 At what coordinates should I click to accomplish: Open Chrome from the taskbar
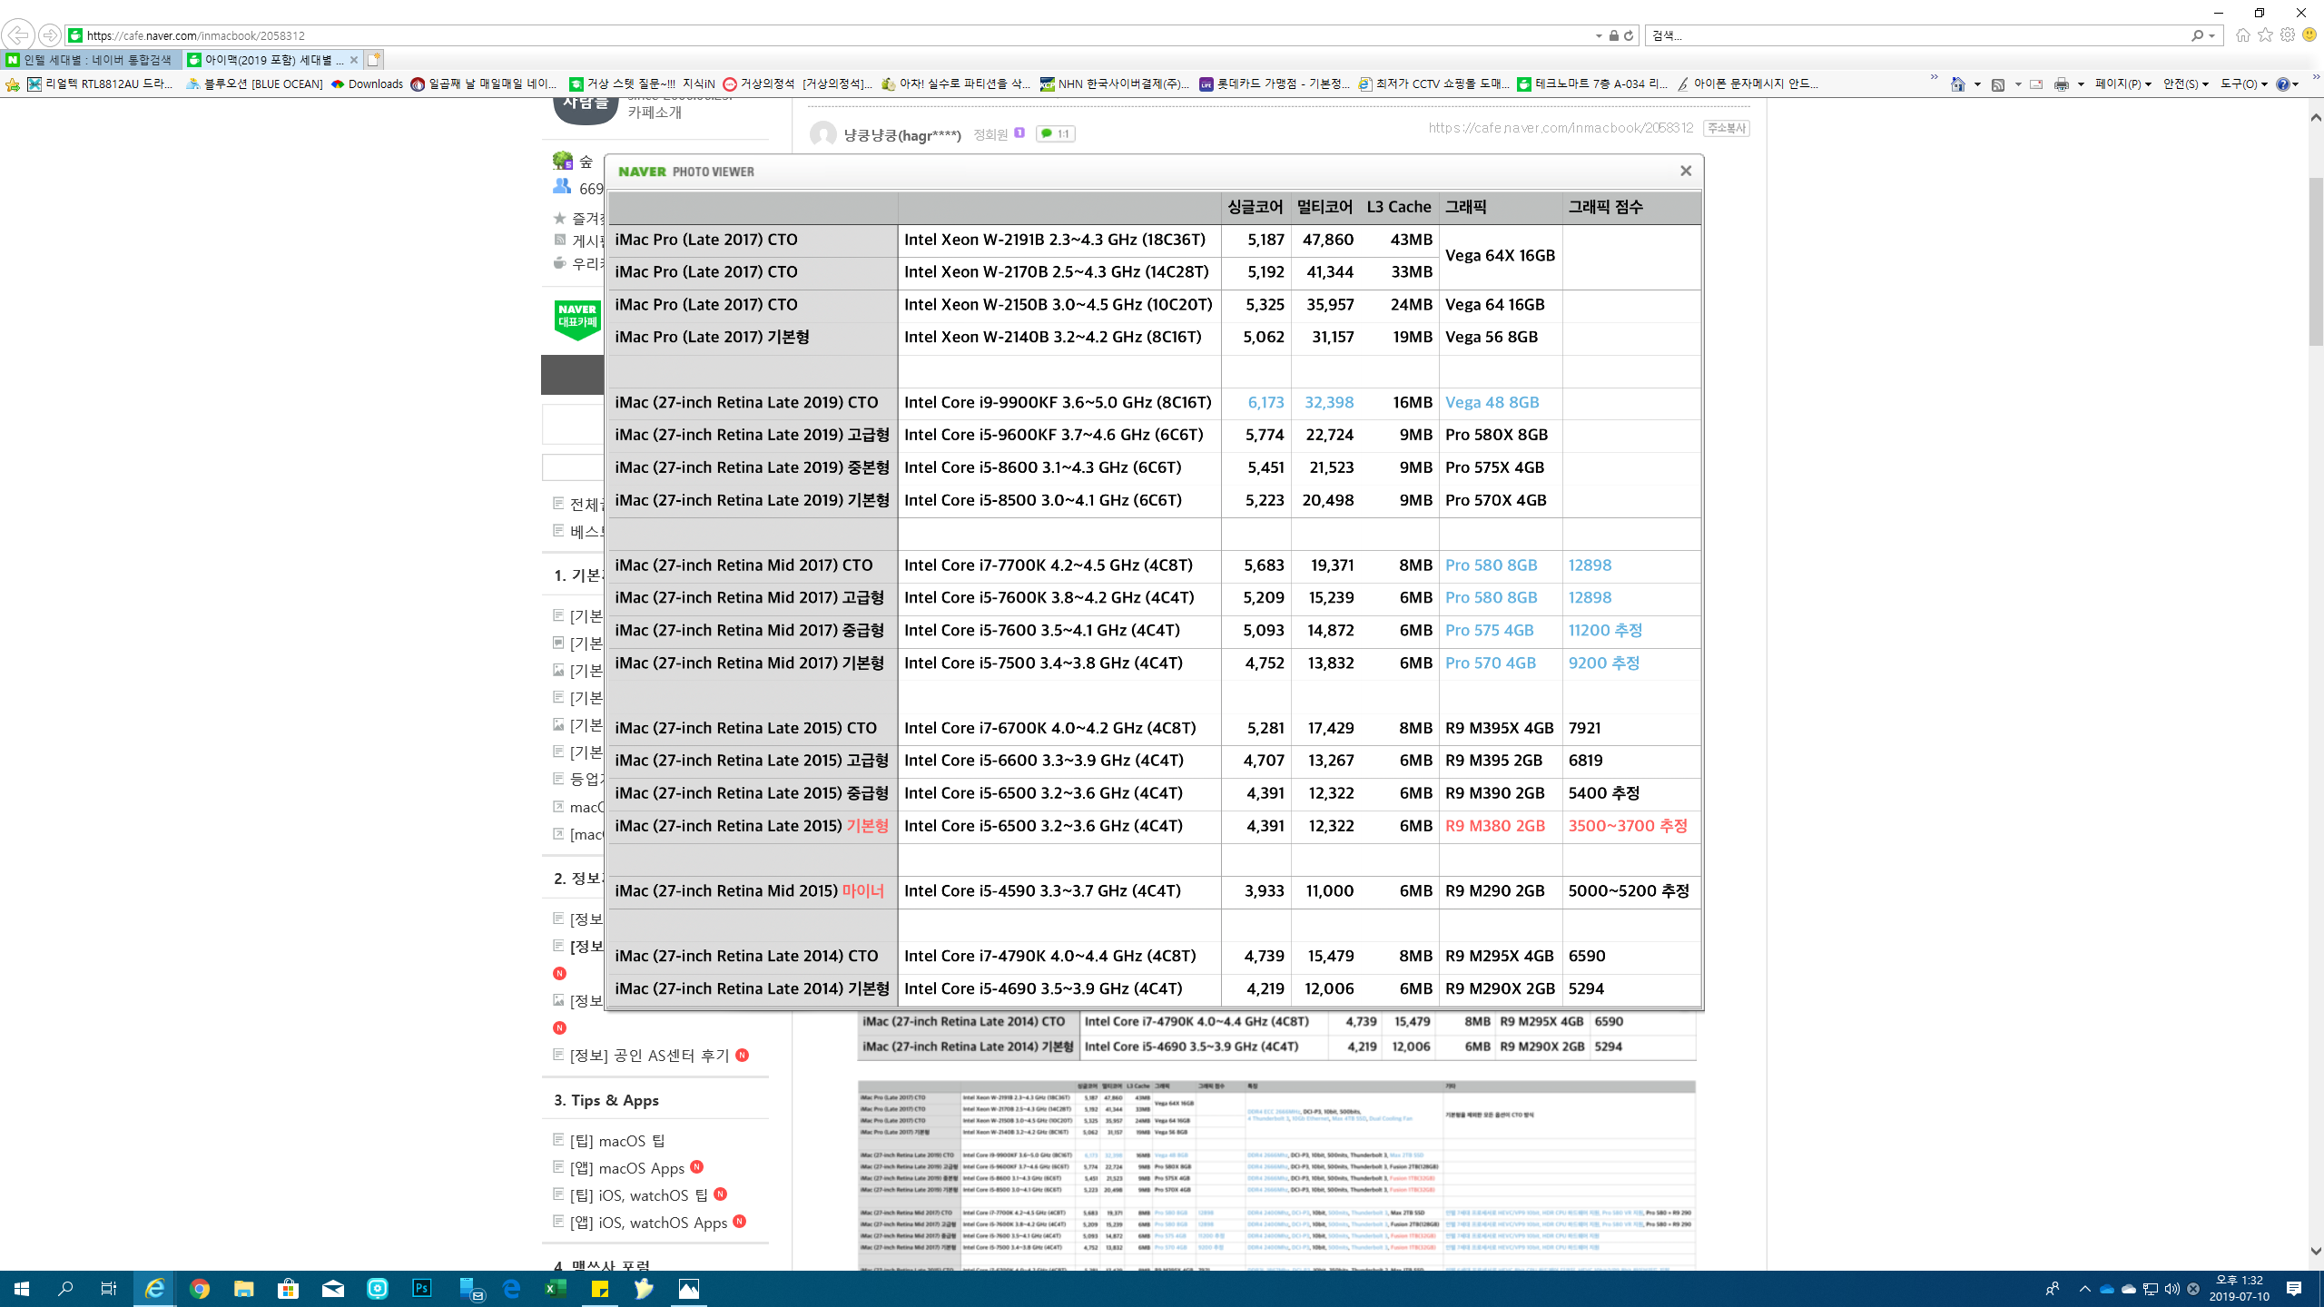coord(200,1288)
